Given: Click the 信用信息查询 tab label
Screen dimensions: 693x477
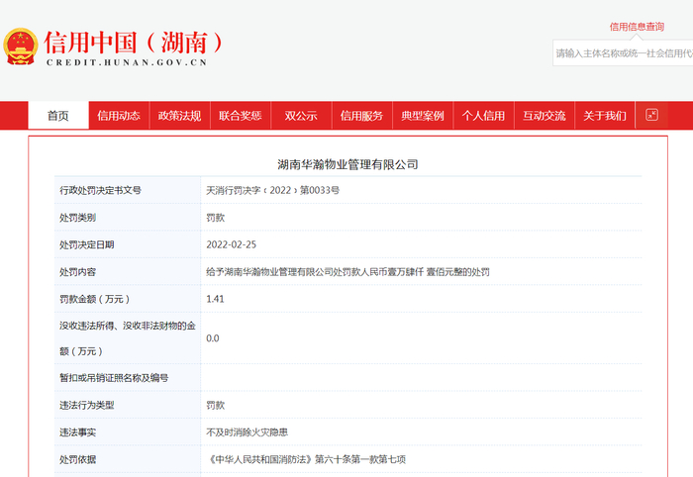Looking at the screenshot, I should 637,27.
